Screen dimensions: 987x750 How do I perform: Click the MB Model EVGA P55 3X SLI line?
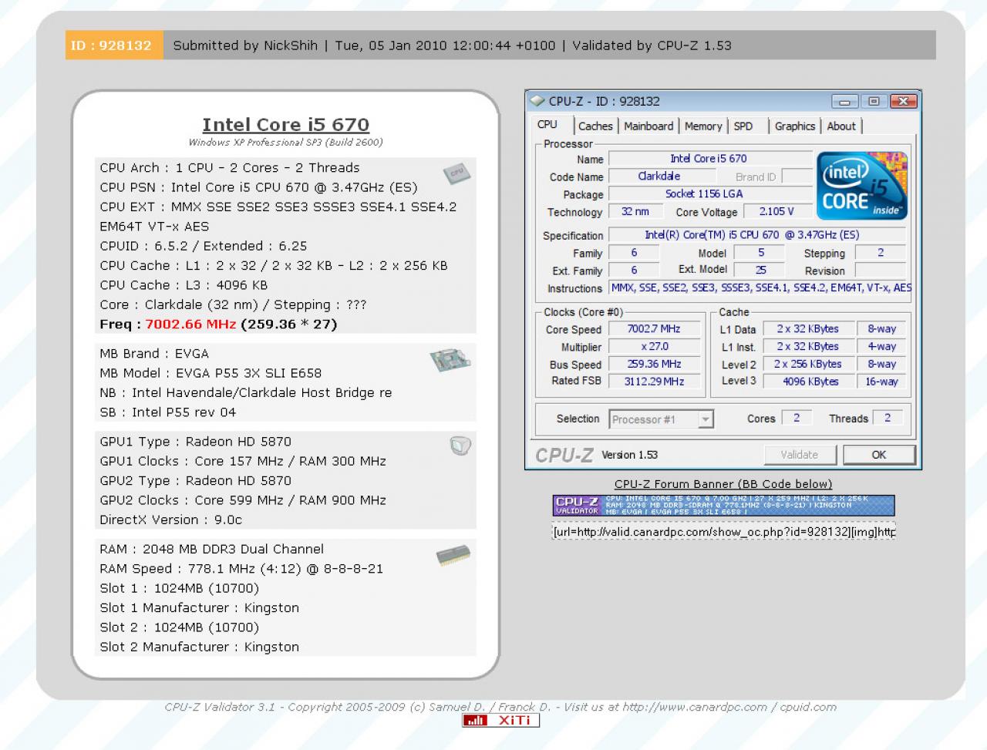211,373
